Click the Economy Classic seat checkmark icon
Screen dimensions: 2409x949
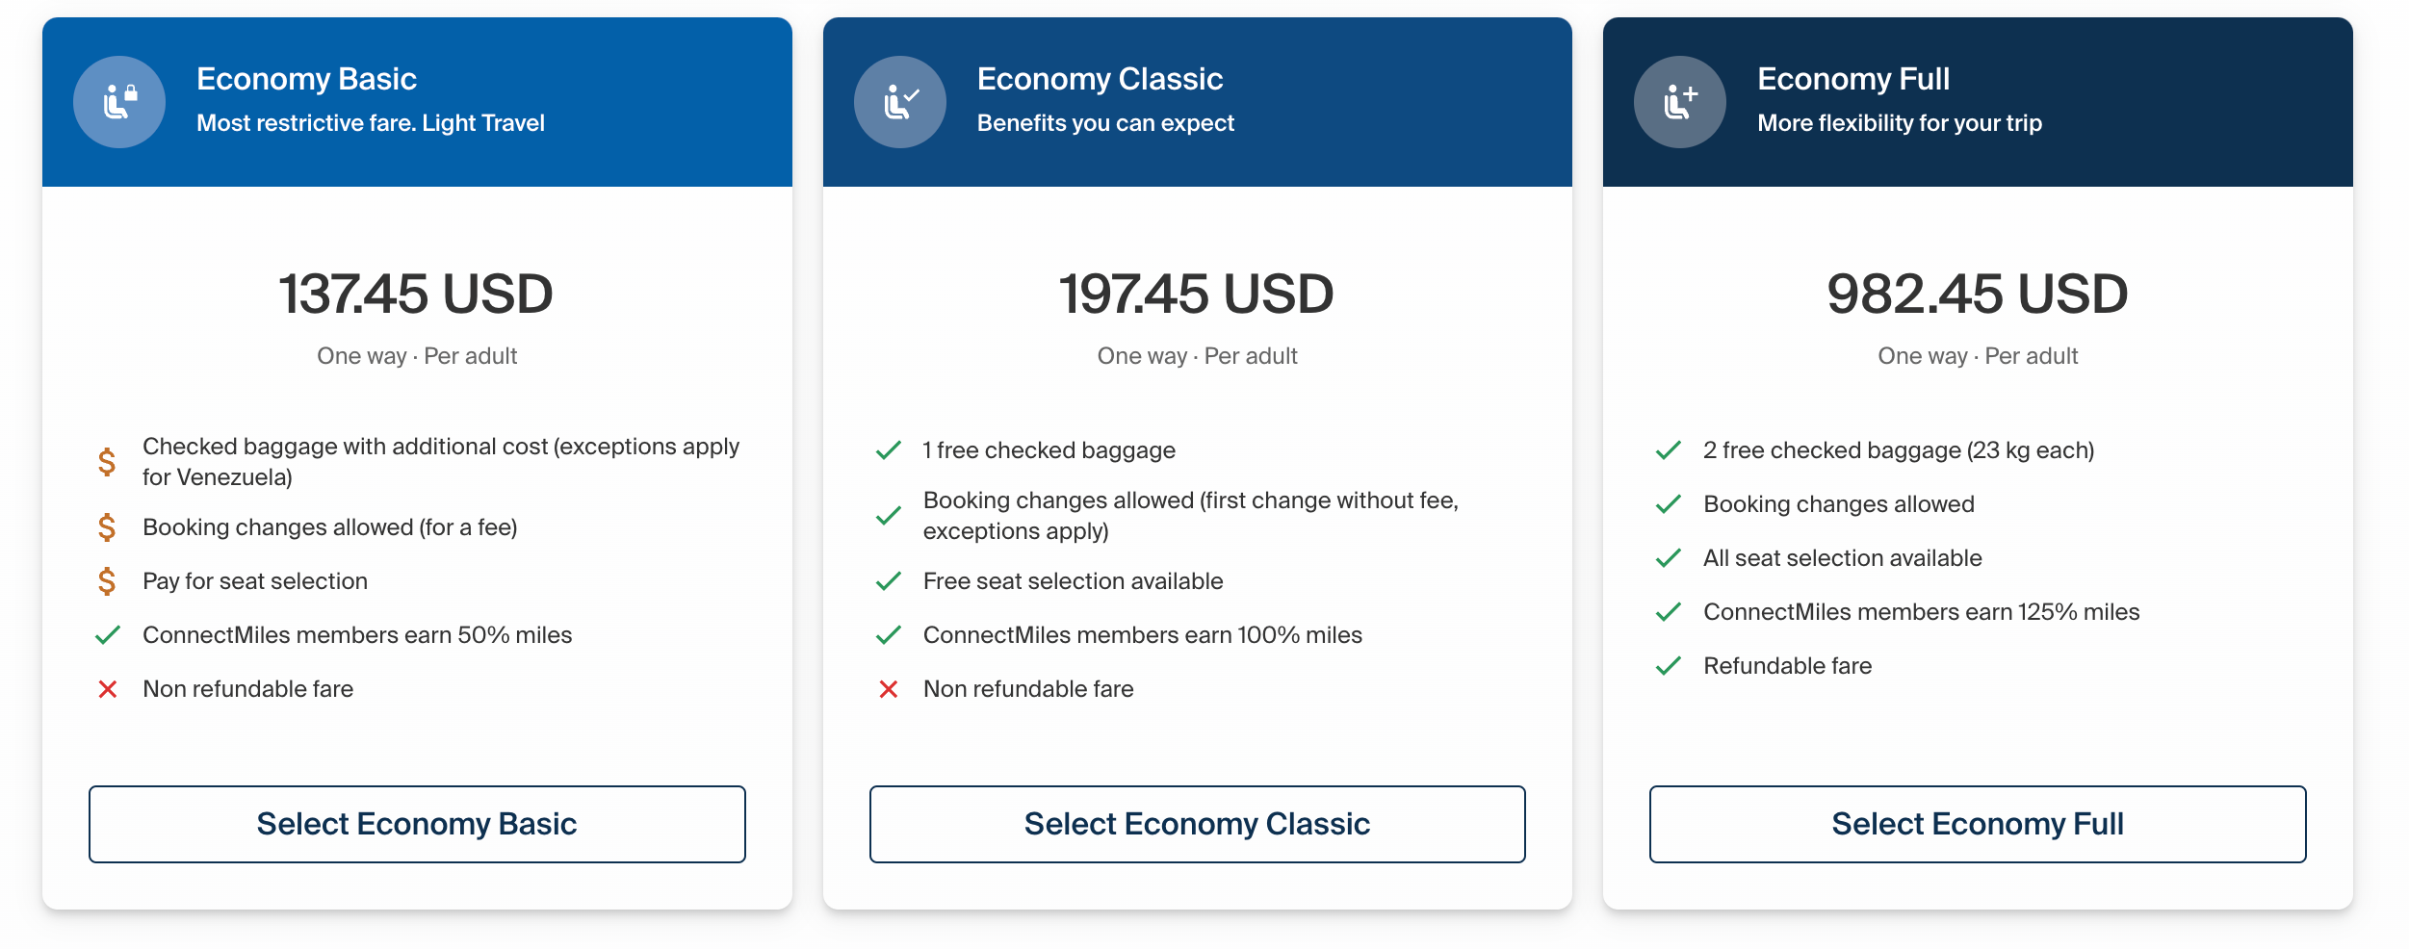click(x=900, y=102)
